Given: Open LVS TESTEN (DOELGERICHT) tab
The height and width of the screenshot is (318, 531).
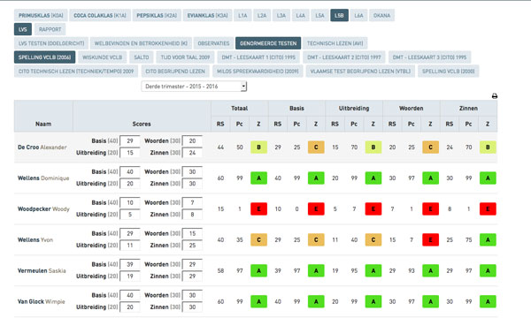Looking at the screenshot, I should pyautogui.click(x=51, y=43).
